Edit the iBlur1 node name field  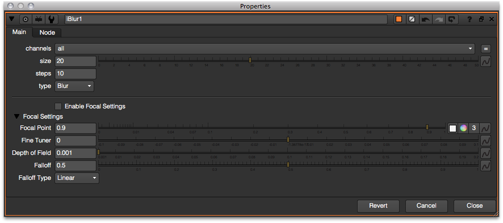[226, 19]
